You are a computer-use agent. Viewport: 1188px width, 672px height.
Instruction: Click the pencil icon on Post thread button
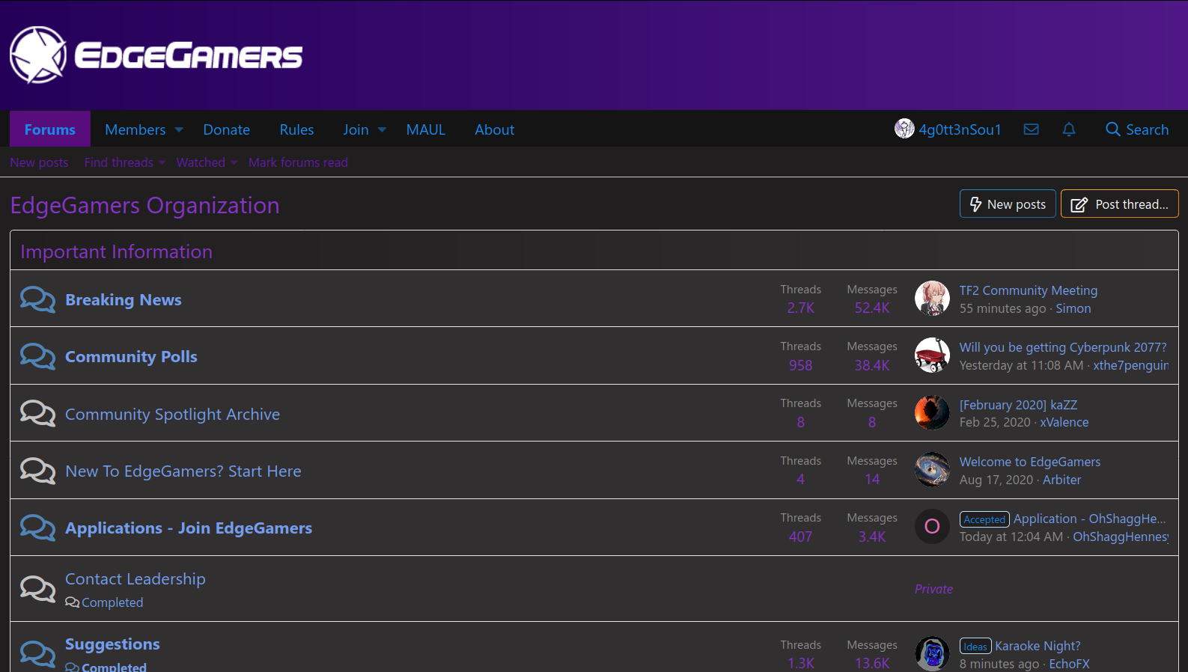(x=1079, y=204)
